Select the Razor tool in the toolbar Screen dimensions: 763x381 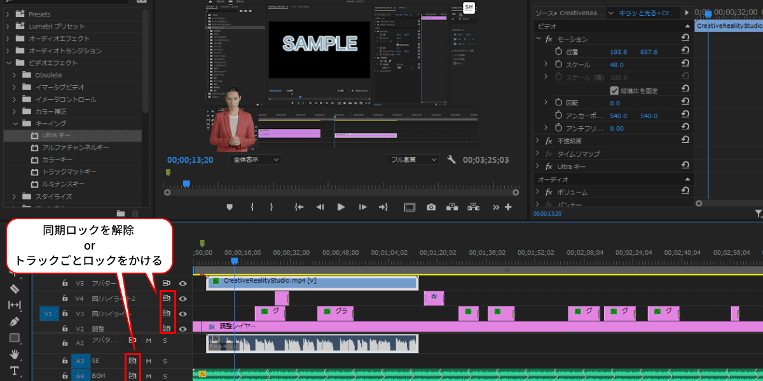[15, 289]
